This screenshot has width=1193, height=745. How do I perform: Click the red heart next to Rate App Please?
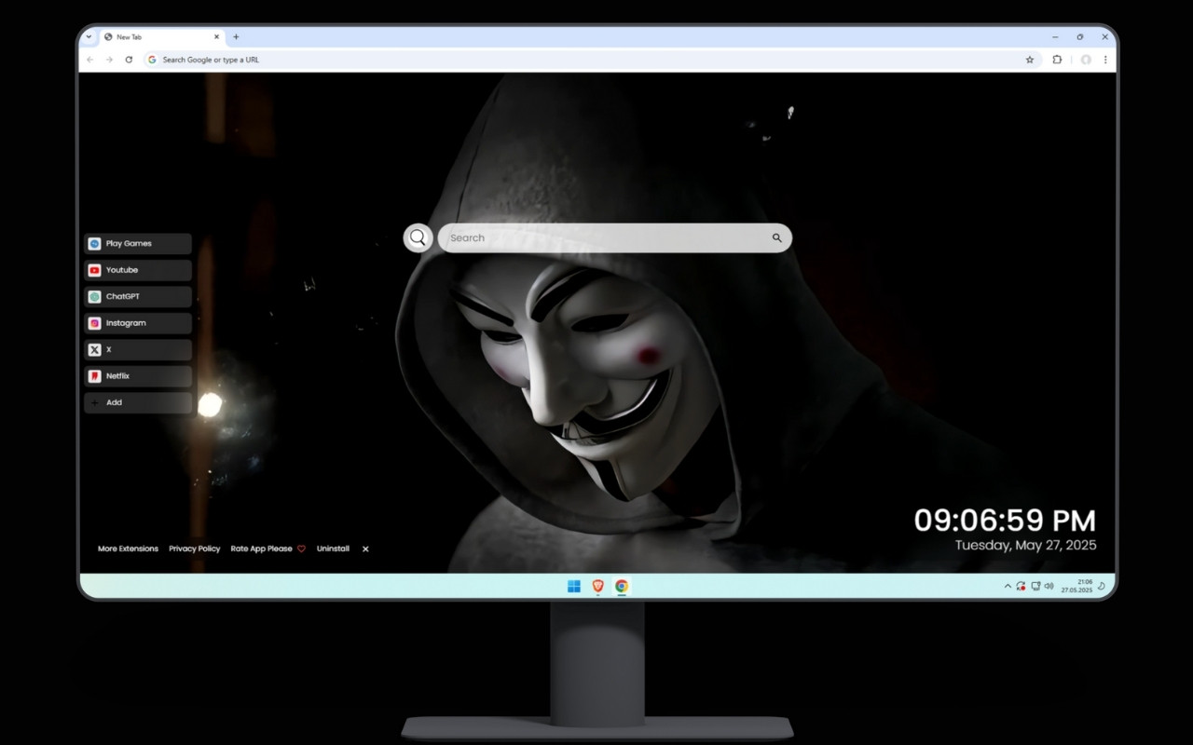click(301, 549)
